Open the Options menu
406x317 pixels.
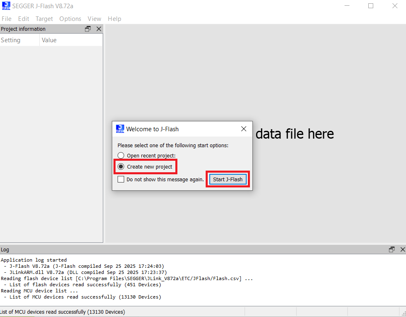(x=70, y=19)
